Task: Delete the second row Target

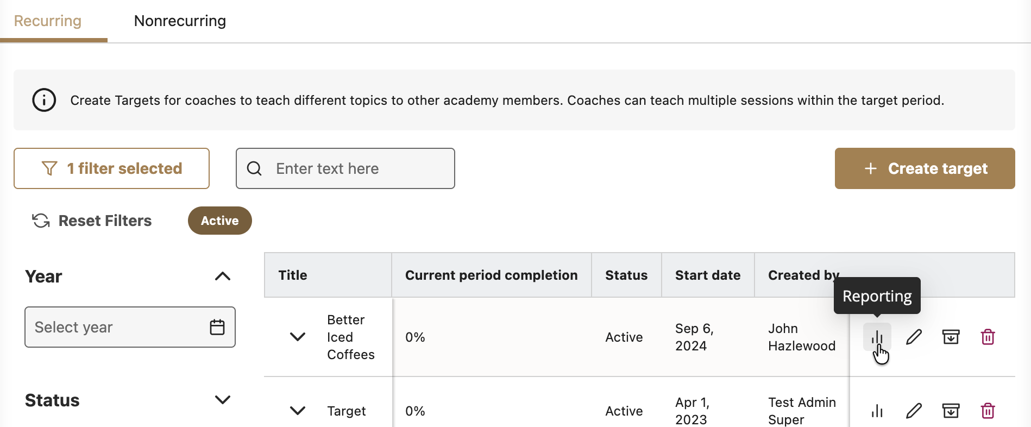Action: (x=988, y=411)
